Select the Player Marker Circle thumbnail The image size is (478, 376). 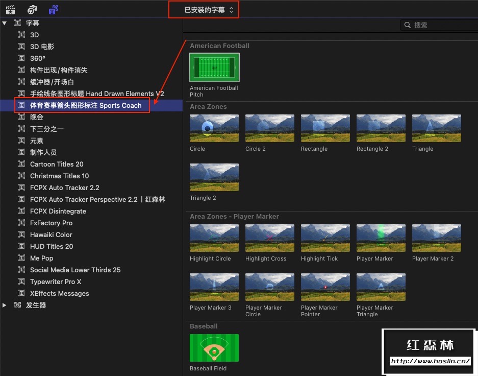270,287
